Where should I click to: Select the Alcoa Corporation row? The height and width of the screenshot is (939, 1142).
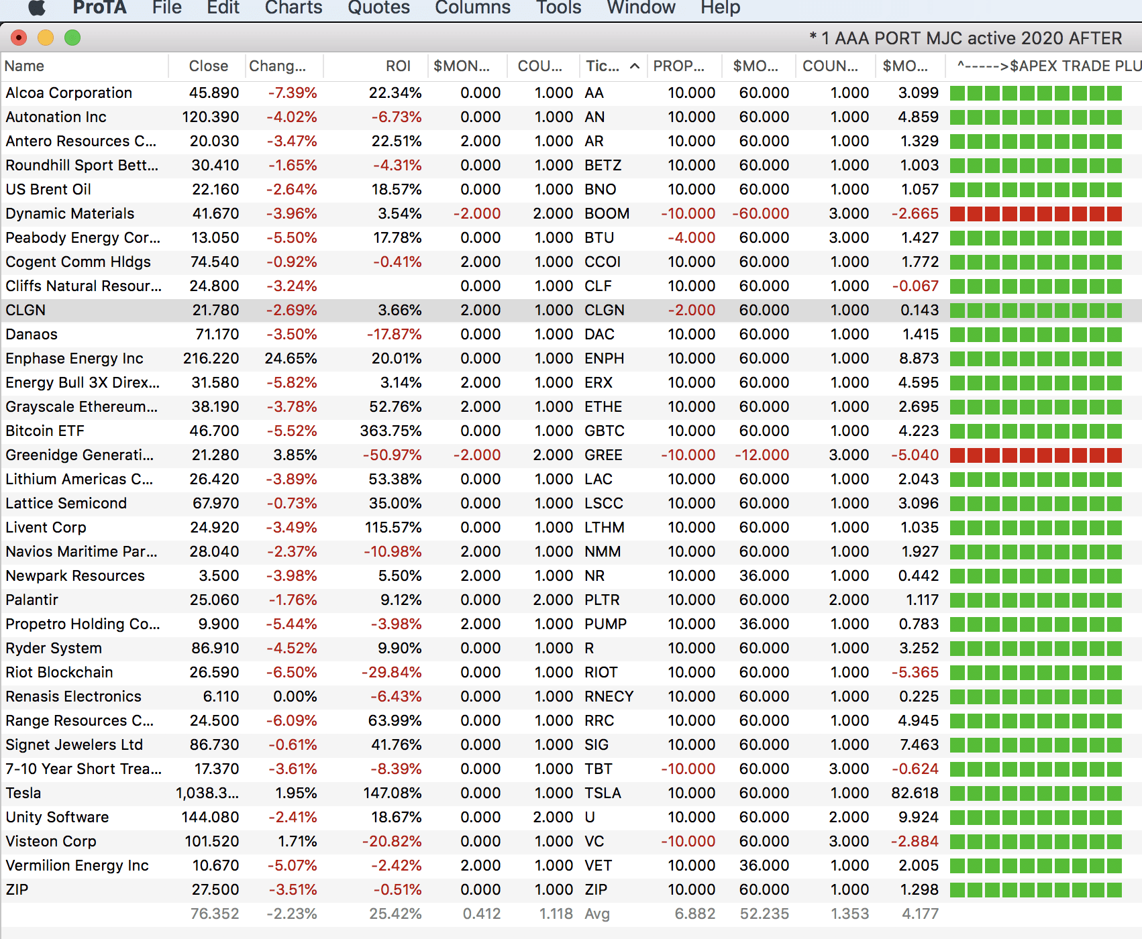click(x=571, y=93)
